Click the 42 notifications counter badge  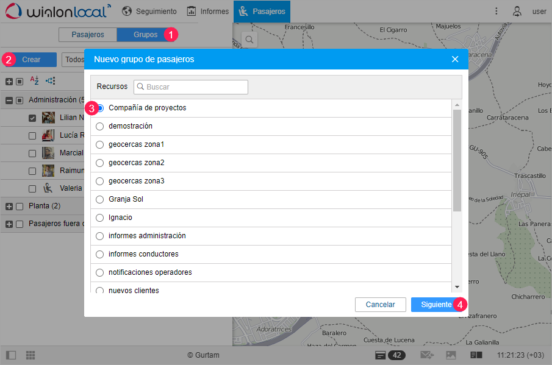click(x=396, y=355)
